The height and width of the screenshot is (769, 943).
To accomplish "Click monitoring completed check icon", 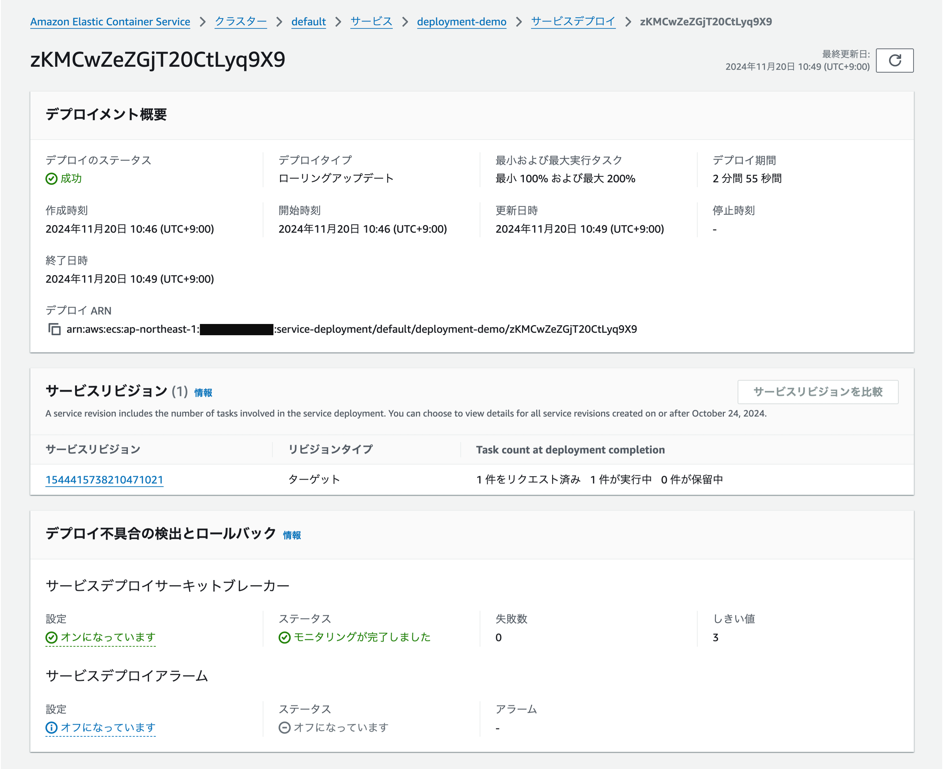I will click(x=284, y=637).
